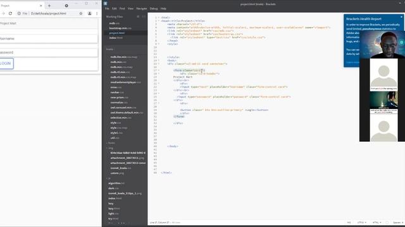Click the presenter's webcam video thumbnail
The image size is (405, 227).
pos(382,45)
